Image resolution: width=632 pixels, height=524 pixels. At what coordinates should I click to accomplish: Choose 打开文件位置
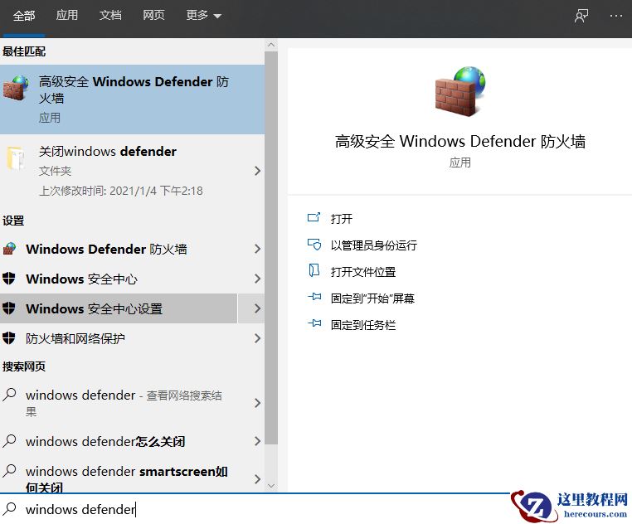(x=362, y=272)
